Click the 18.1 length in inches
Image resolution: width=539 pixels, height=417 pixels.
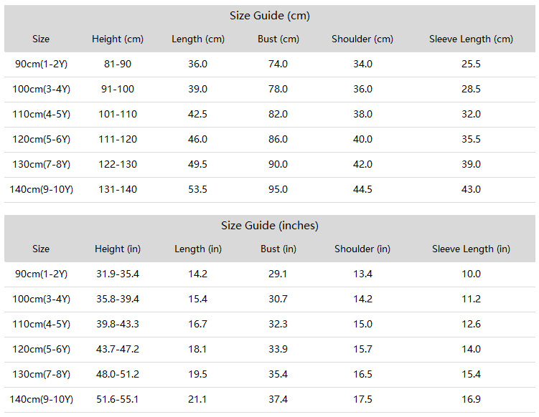[x=197, y=350]
